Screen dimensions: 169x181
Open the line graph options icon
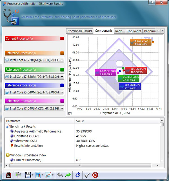pos(48,175)
